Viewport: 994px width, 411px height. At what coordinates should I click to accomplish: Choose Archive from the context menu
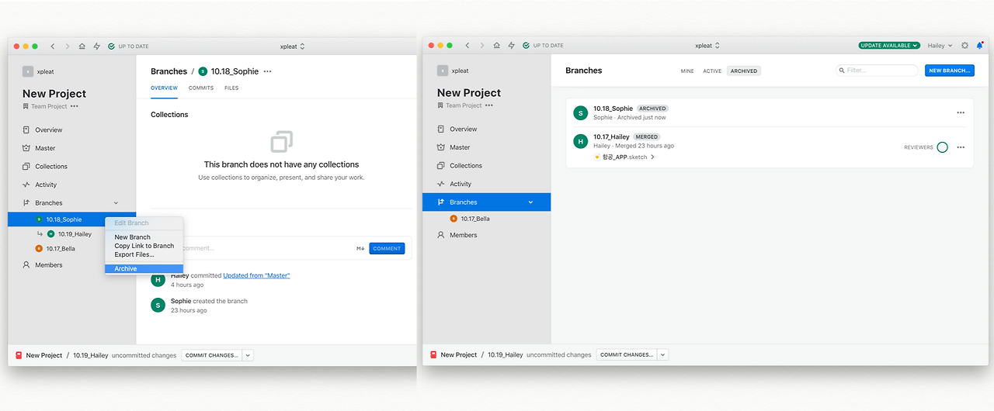[144, 268]
